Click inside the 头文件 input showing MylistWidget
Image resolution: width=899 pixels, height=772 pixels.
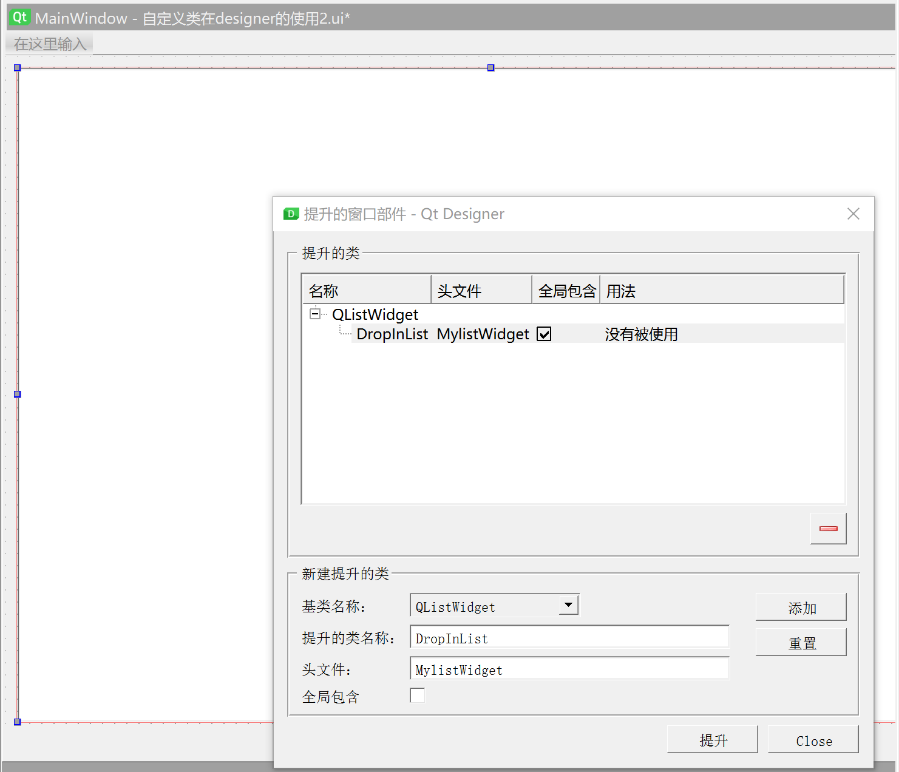tap(569, 668)
